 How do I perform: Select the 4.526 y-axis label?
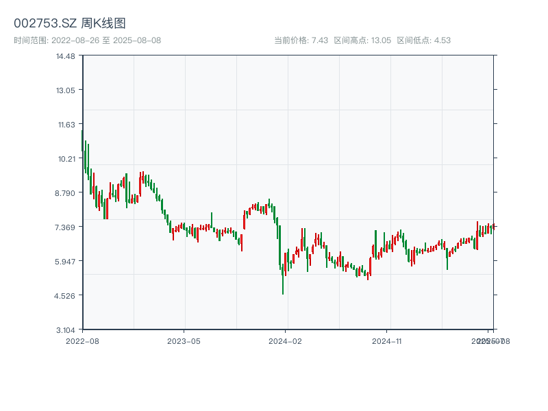point(66,295)
